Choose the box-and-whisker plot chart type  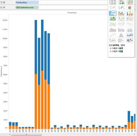tap(130, 35)
